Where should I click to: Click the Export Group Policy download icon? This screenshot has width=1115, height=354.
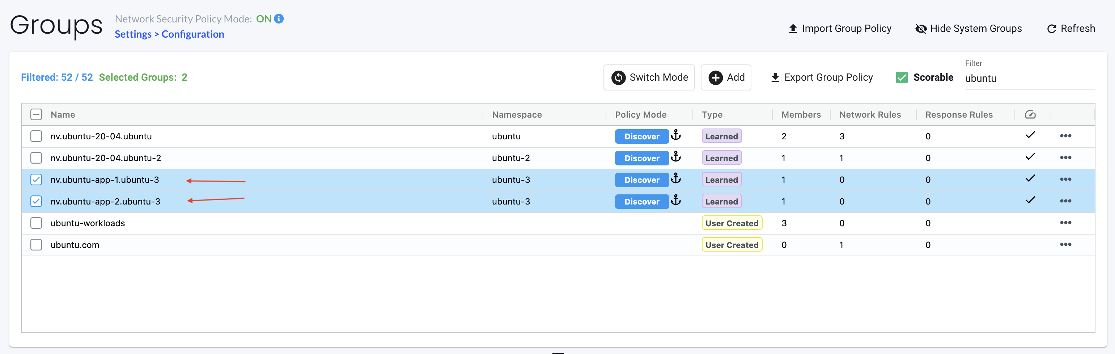point(775,77)
